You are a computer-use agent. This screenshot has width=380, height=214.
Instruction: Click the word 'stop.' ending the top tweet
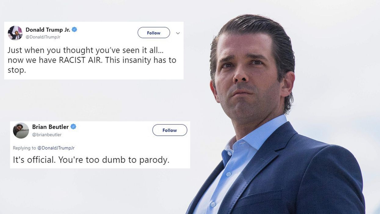point(17,70)
